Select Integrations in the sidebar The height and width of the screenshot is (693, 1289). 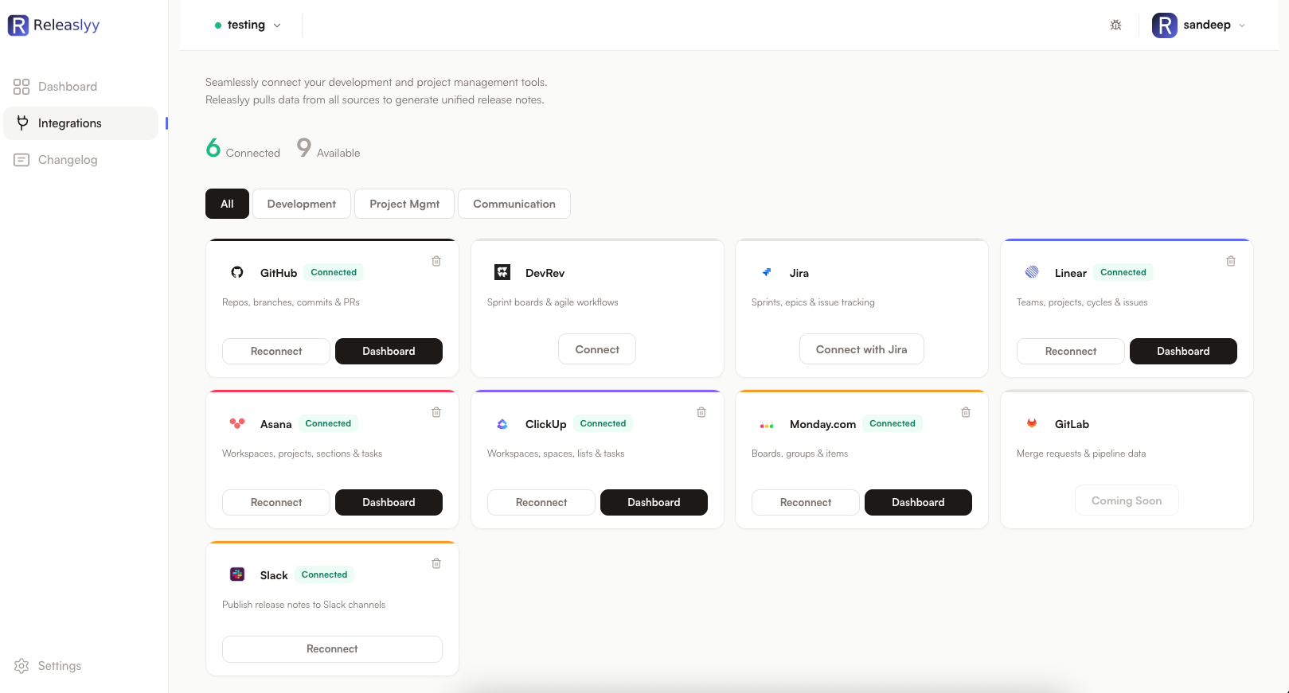(x=80, y=123)
